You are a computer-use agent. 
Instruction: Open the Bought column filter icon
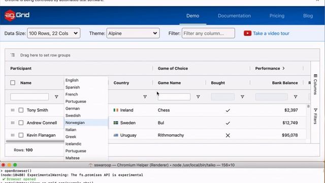tap(242, 97)
